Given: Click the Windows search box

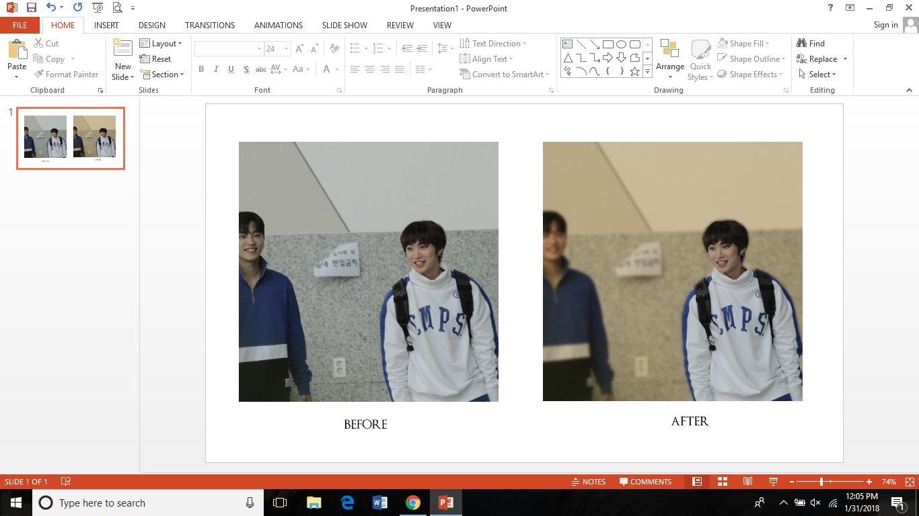Looking at the screenshot, I should pos(148,503).
